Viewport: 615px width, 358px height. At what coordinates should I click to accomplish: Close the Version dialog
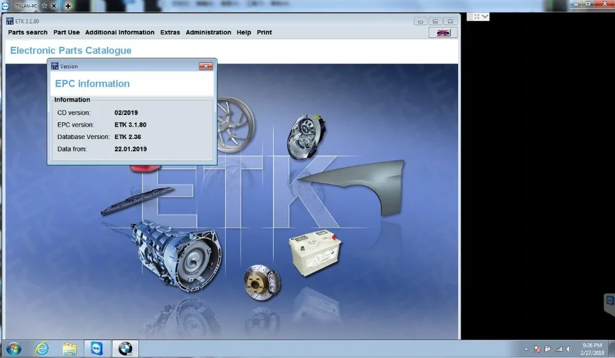[205, 66]
